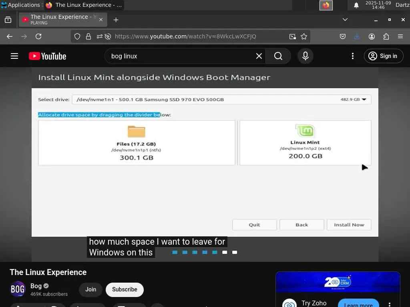
Task: Click the Files folder icon in the installer
Action: click(x=137, y=132)
